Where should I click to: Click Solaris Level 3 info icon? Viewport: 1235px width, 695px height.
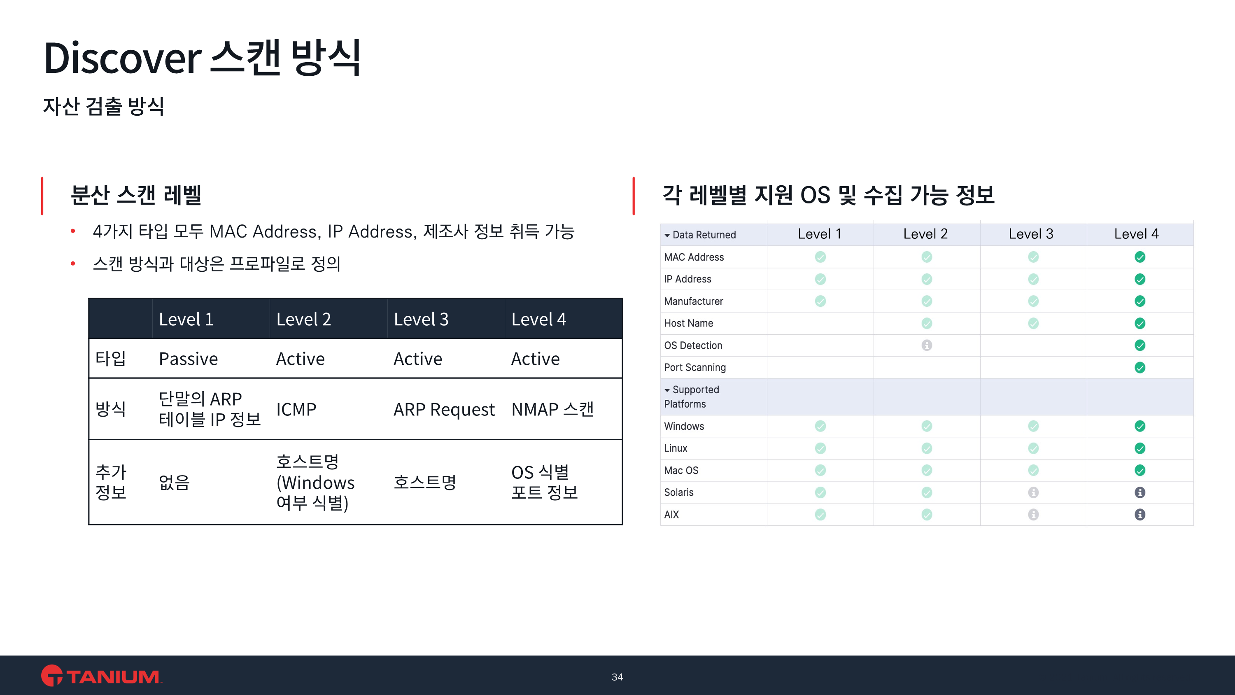pyautogui.click(x=1033, y=492)
